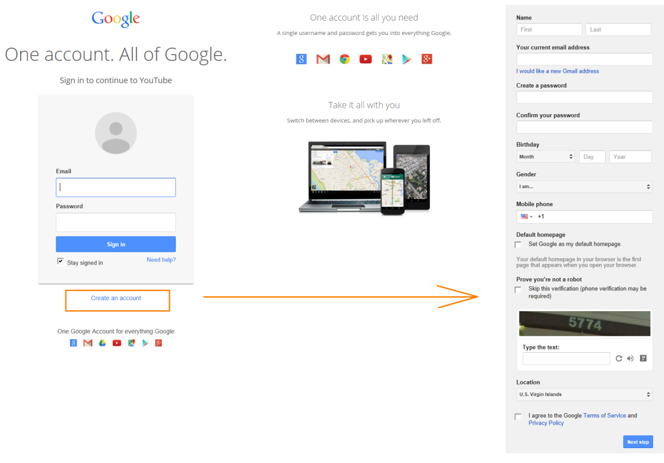Expand the Gender I am dropdown

point(584,186)
